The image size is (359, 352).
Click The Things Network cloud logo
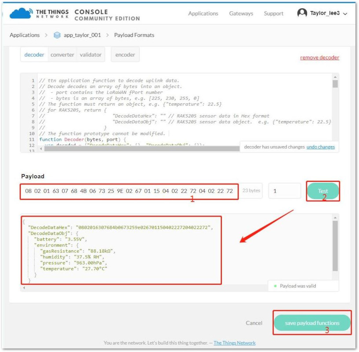click(x=21, y=13)
